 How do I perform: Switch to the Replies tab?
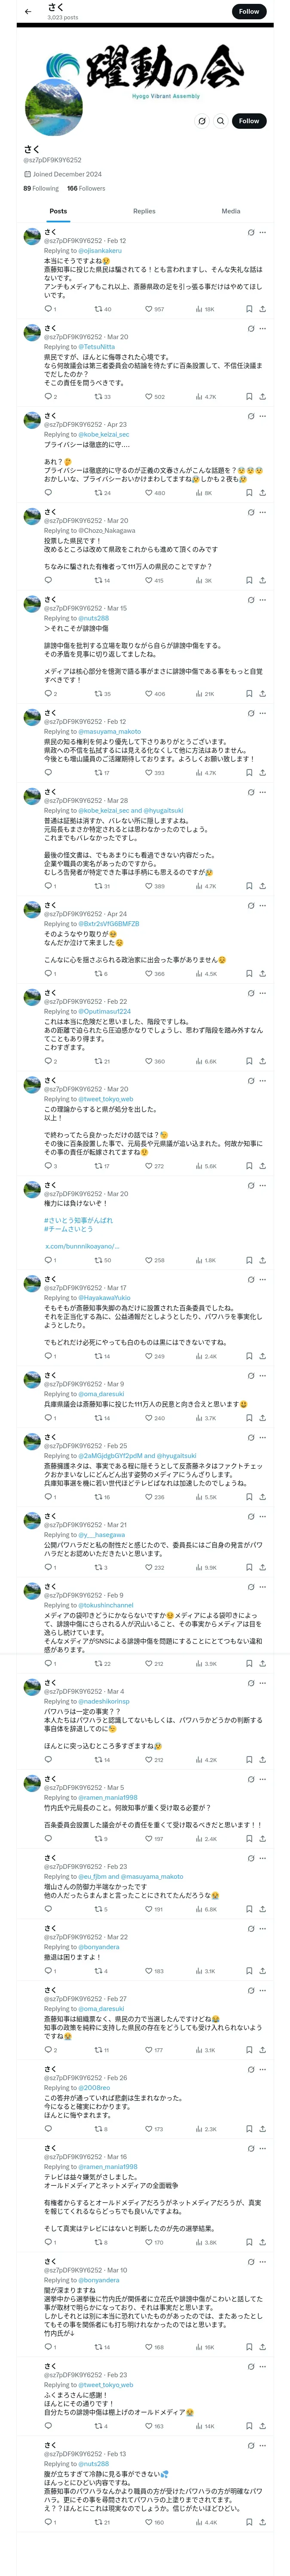tap(144, 211)
